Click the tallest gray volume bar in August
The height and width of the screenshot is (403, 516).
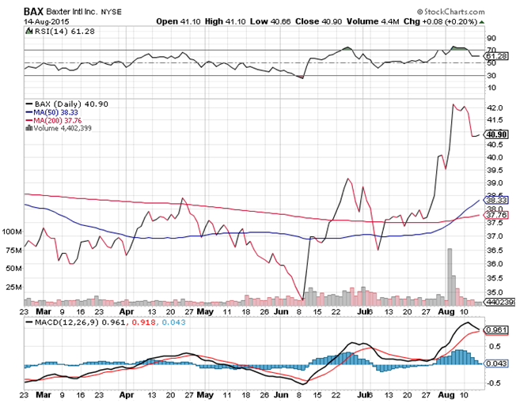(x=450, y=277)
